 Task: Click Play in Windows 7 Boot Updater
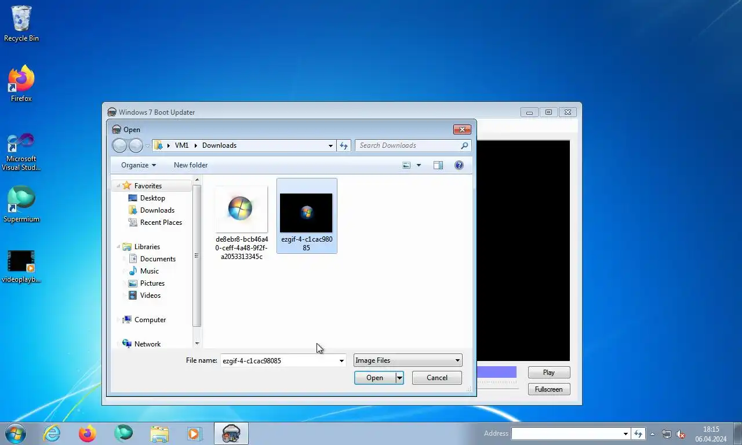(x=549, y=373)
